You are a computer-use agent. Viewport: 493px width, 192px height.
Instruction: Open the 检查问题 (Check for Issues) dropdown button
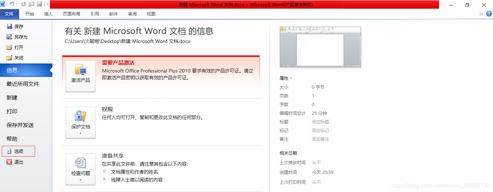81,169
